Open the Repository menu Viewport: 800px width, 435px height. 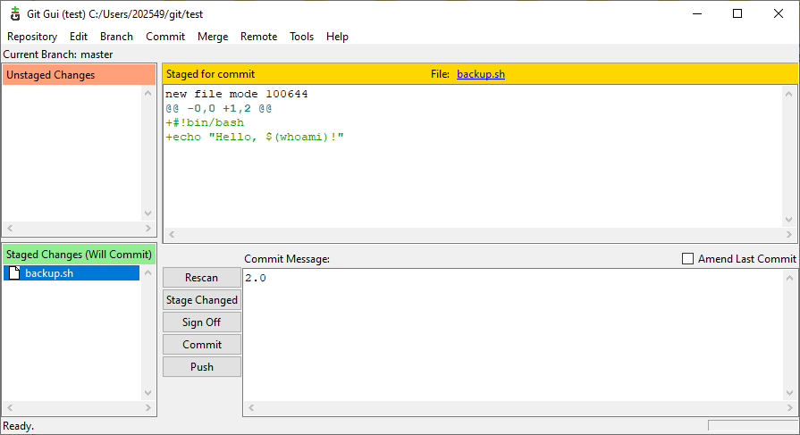click(32, 37)
